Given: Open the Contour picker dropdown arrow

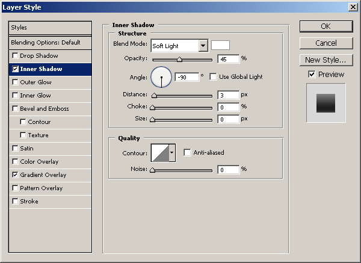Looking at the screenshot, I should [x=171, y=153].
